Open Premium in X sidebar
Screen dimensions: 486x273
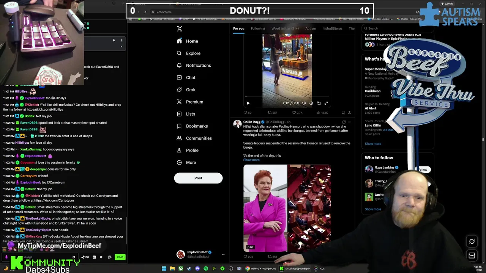point(190,102)
